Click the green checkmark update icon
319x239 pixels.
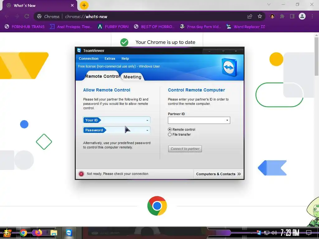124,42
